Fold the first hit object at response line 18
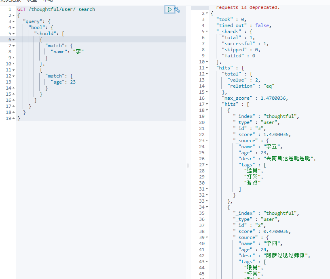The height and width of the screenshot is (279, 330). point(207,110)
